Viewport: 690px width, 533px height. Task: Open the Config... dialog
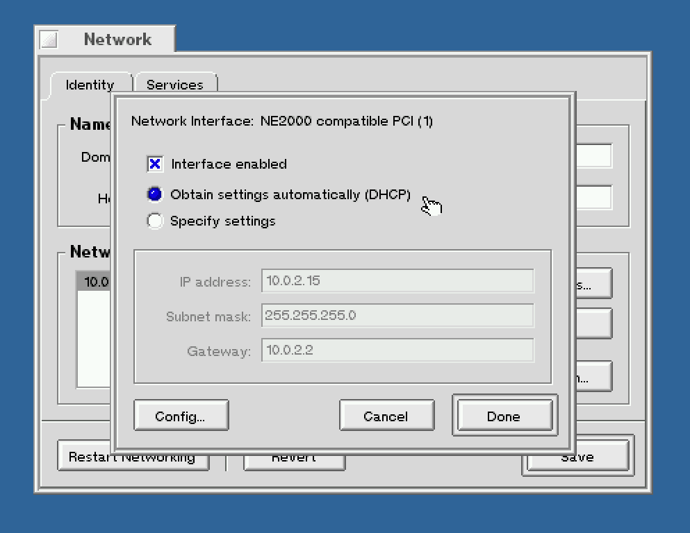click(181, 416)
